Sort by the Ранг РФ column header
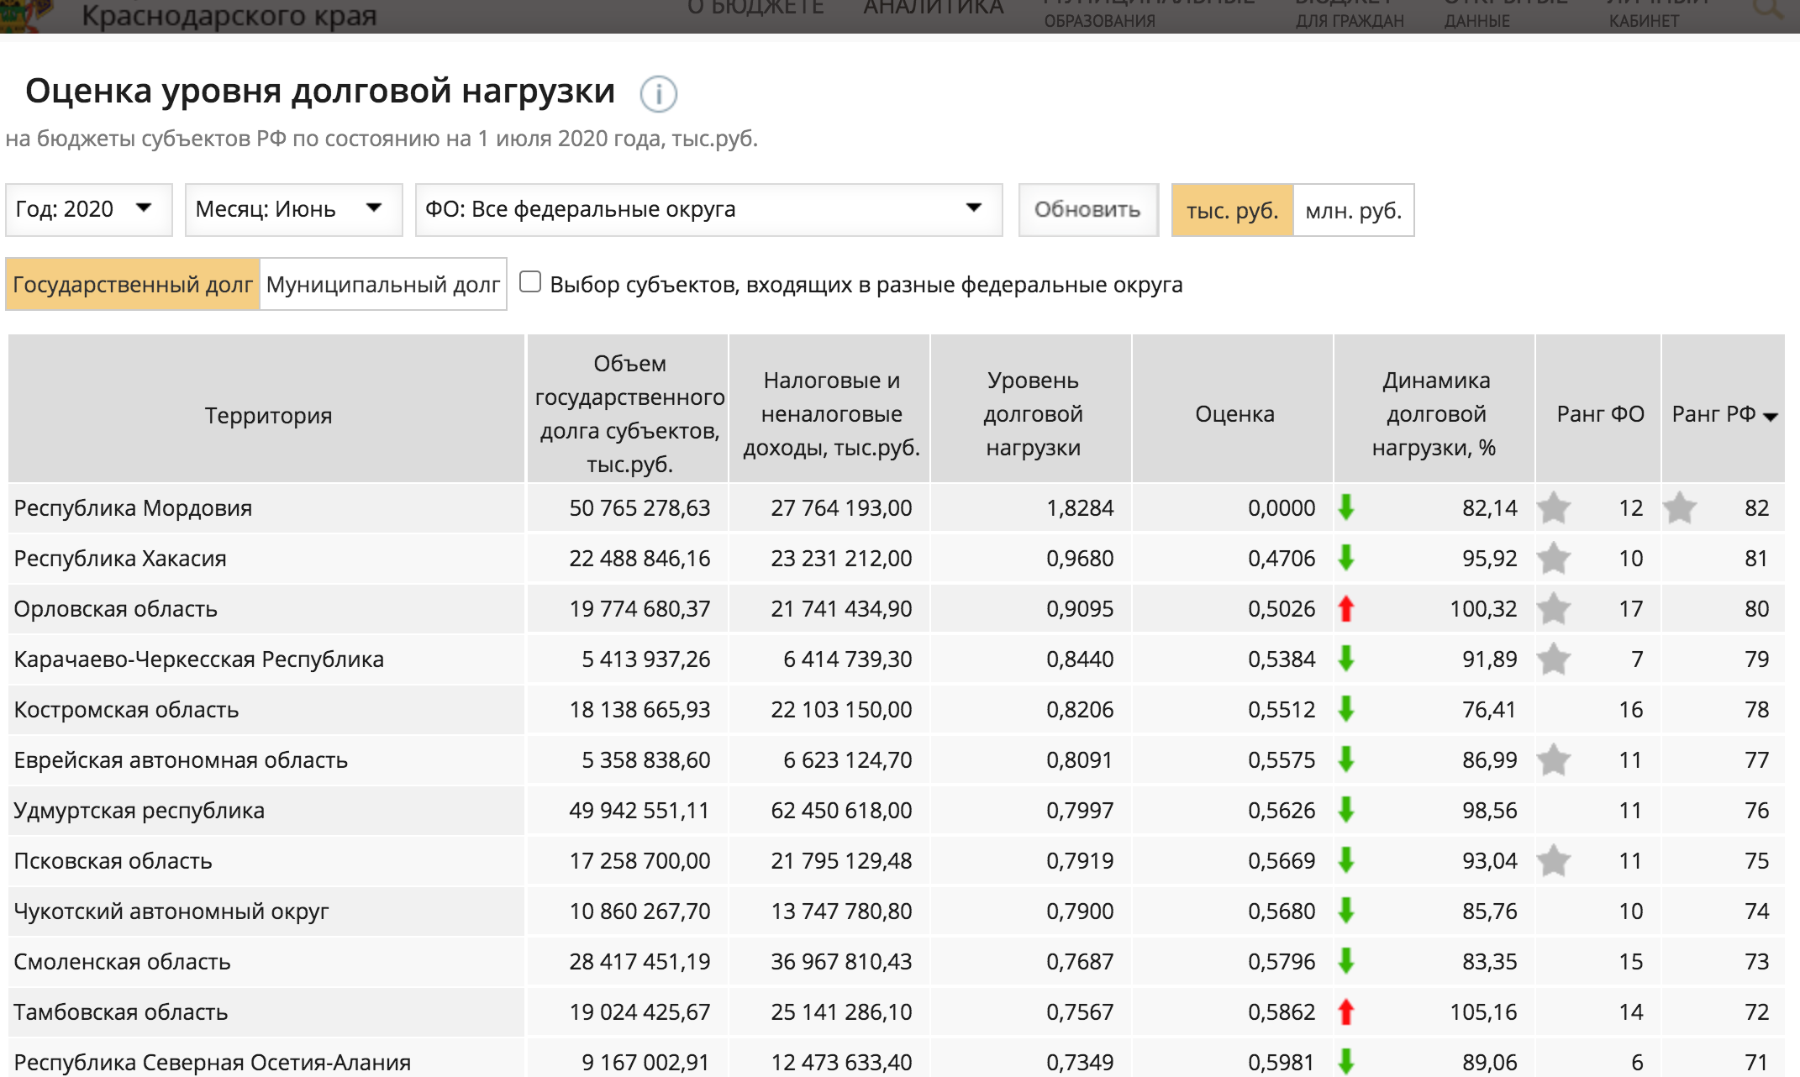 click(x=1723, y=414)
